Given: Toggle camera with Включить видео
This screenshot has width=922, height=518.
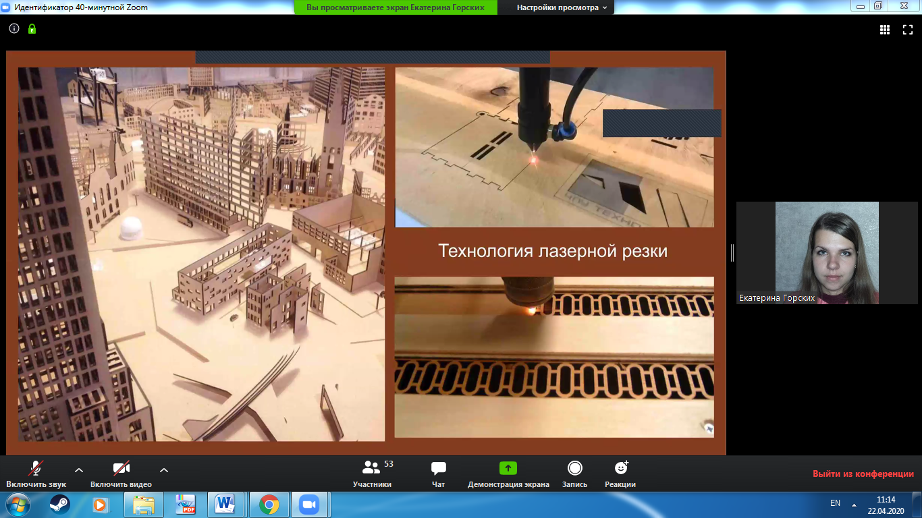Looking at the screenshot, I should pyautogui.click(x=121, y=474).
